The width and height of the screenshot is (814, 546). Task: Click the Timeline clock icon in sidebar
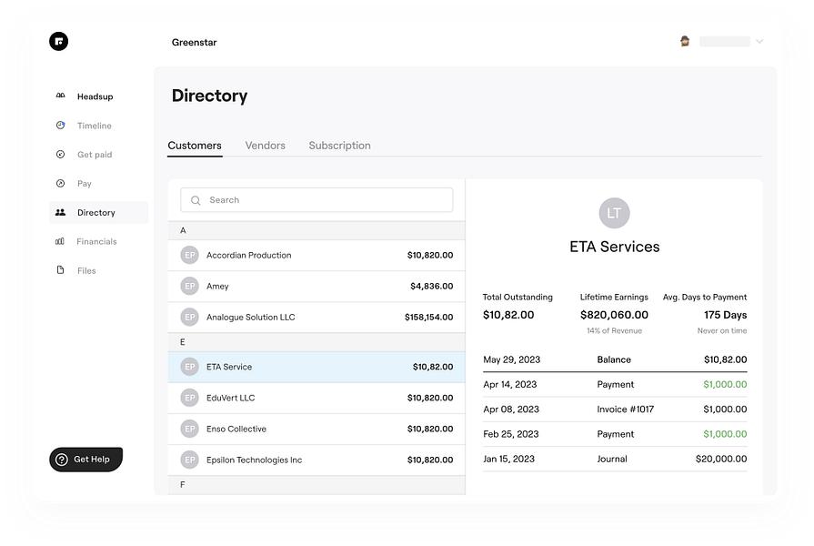pos(60,126)
